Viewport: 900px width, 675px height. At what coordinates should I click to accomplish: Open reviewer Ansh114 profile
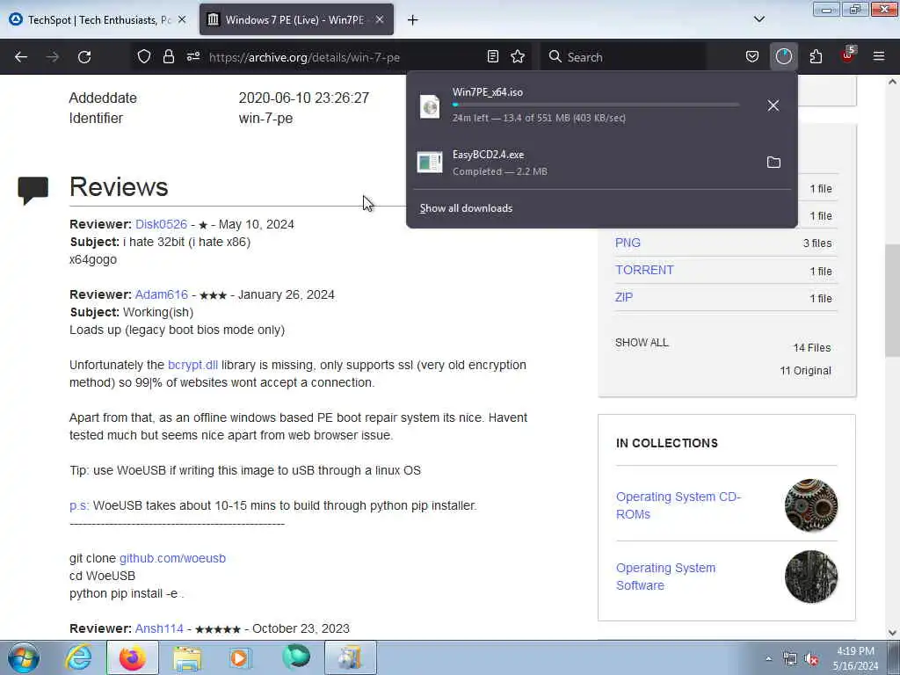159,629
